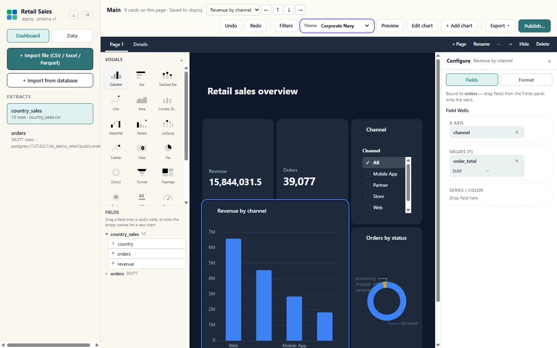The height and width of the screenshot is (348, 557).
Task: Switch to the Details page tab
Action: 140,44
